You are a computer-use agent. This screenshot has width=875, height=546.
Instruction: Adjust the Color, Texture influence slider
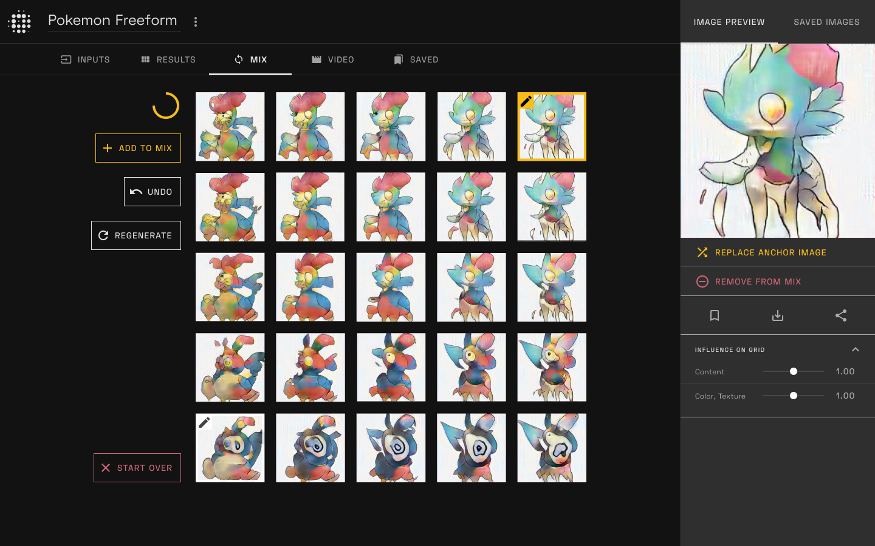pyautogui.click(x=794, y=396)
